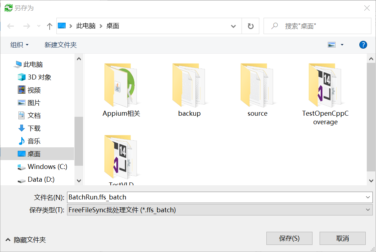Go forward with the right arrow
Viewport: 376px width, 252px height.
pos(27,26)
